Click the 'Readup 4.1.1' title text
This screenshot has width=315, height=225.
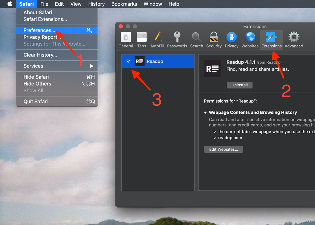pyautogui.click(x=241, y=62)
